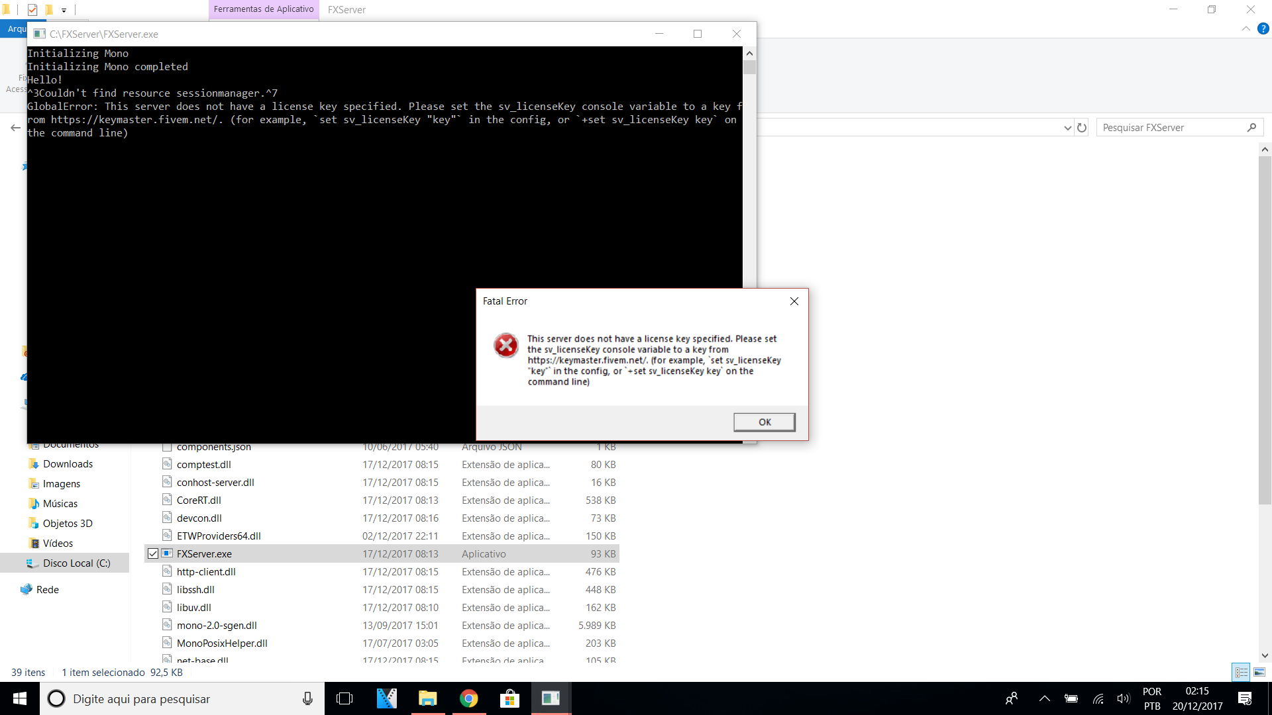Screen dimensions: 1272x715
Task: Click OK in Fatal Error dialog
Action: 764,422
